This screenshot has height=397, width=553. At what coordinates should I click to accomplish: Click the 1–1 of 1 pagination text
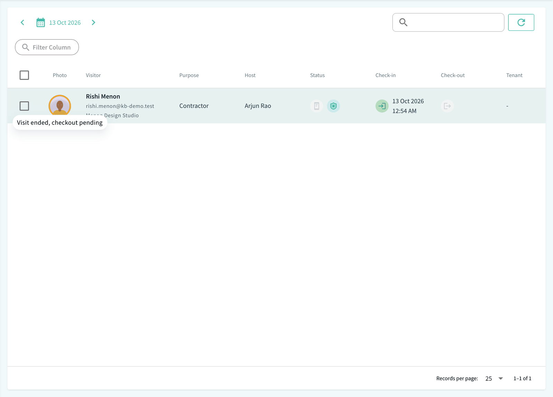tap(522, 378)
